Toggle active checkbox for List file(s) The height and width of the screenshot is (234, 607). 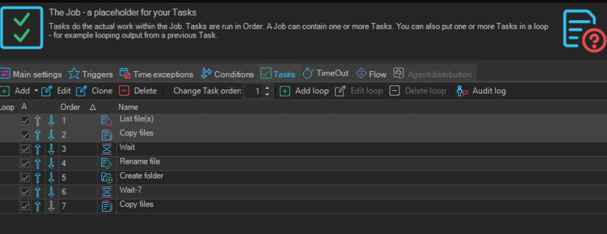pos(25,121)
